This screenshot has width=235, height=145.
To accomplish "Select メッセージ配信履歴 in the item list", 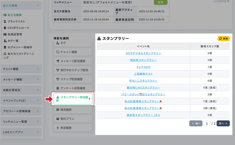I will pos(72,61).
